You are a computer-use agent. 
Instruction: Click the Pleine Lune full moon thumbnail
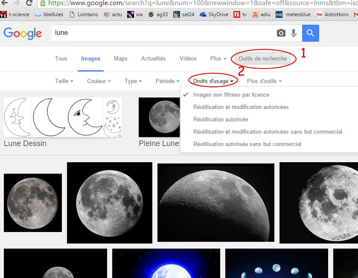[x=159, y=117]
